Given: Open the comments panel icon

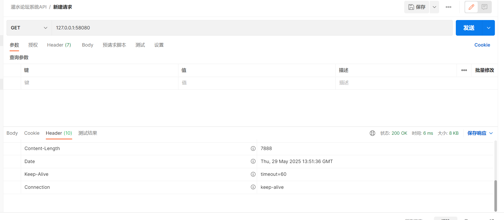Looking at the screenshot, I should click(484, 7).
